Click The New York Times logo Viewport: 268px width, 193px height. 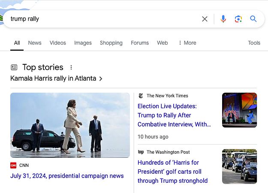point(141,96)
